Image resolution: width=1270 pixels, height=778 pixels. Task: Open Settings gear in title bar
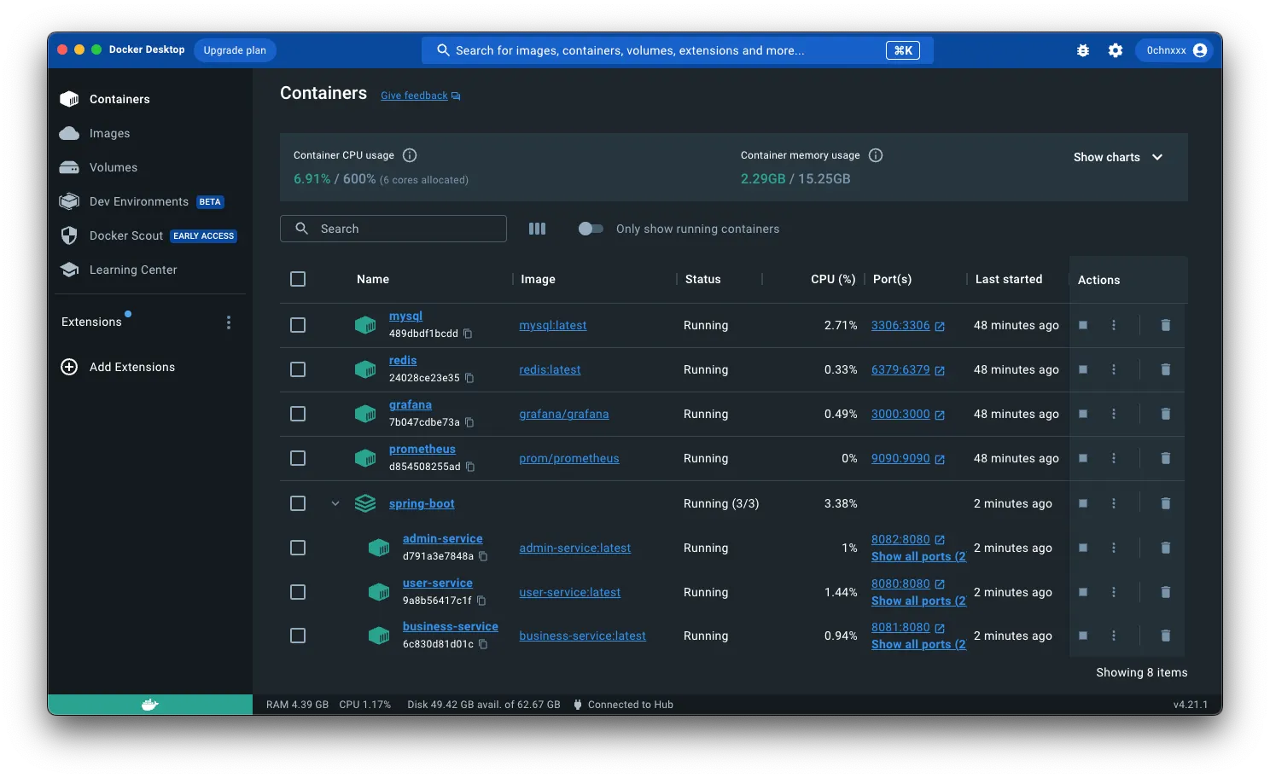point(1116,50)
